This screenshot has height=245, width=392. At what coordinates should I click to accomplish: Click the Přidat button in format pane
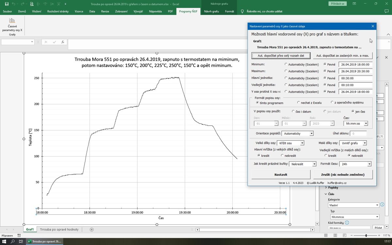tap(378, 228)
